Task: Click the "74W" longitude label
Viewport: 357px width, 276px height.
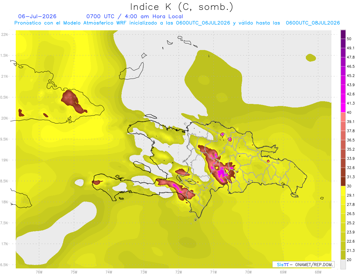Action: click(x=109, y=272)
